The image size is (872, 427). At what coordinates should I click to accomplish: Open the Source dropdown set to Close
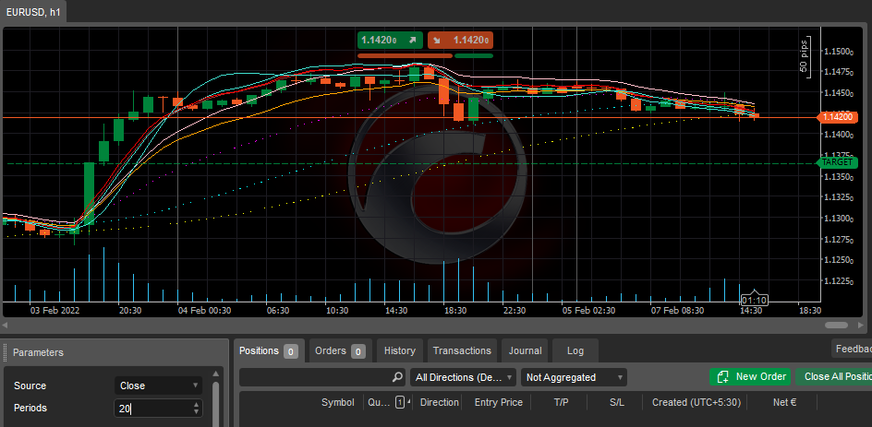[x=159, y=385]
